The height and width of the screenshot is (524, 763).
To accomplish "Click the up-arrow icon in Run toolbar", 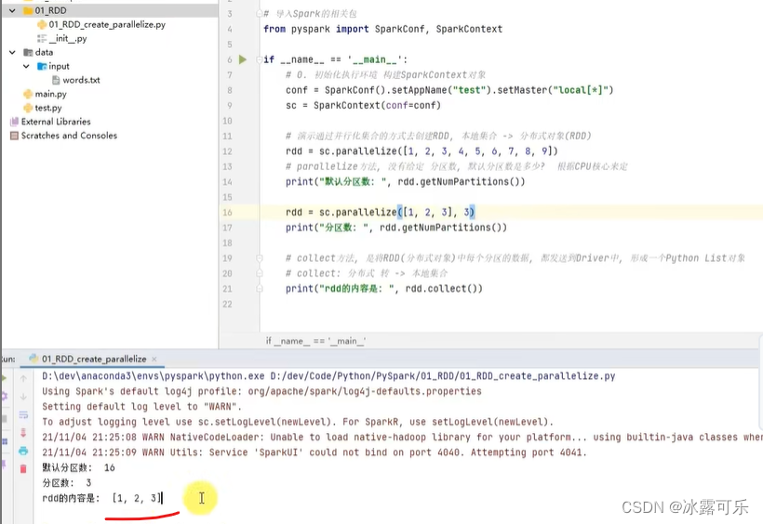I will coord(23,378).
